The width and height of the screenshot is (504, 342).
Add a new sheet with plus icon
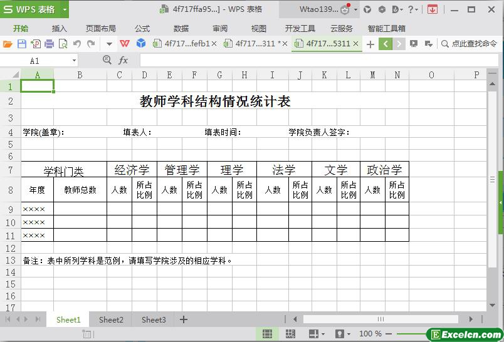184,319
